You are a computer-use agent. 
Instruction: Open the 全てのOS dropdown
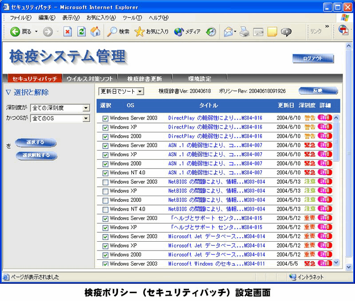(x=60, y=118)
